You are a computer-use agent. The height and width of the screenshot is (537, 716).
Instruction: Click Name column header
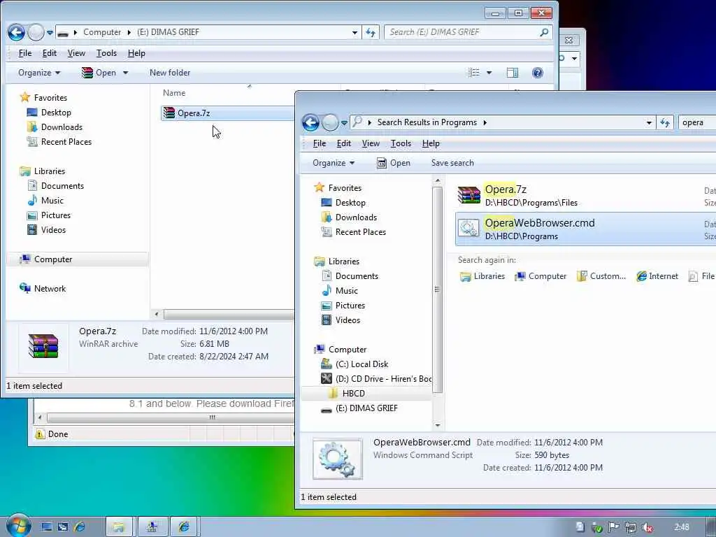point(174,93)
